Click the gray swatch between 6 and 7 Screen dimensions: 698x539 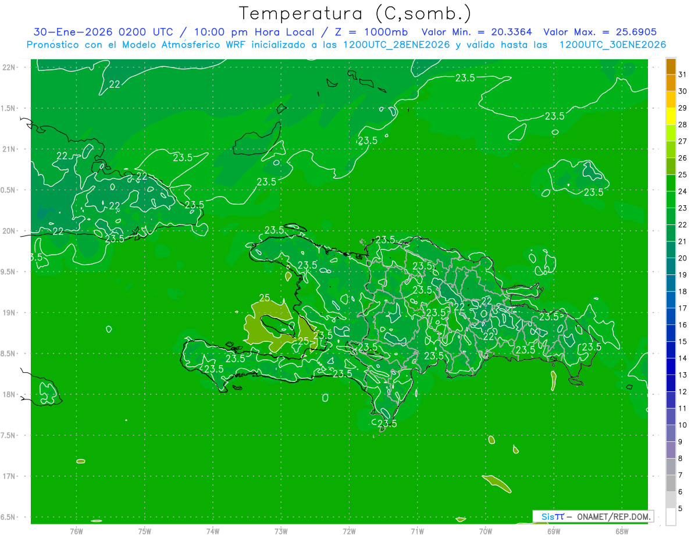671,484
